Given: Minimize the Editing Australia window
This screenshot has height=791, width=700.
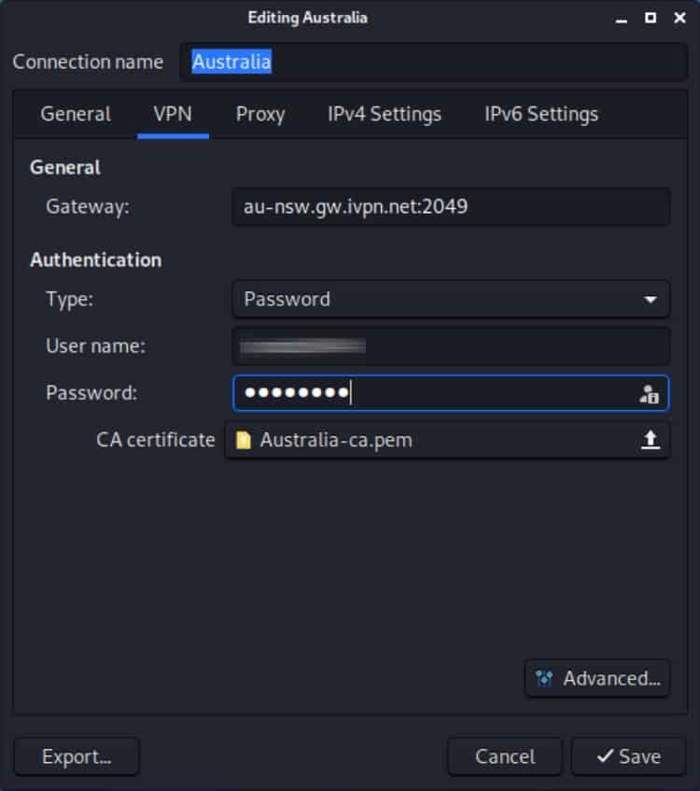Looking at the screenshot, I should pyautogui.click(x=622, y=19).
